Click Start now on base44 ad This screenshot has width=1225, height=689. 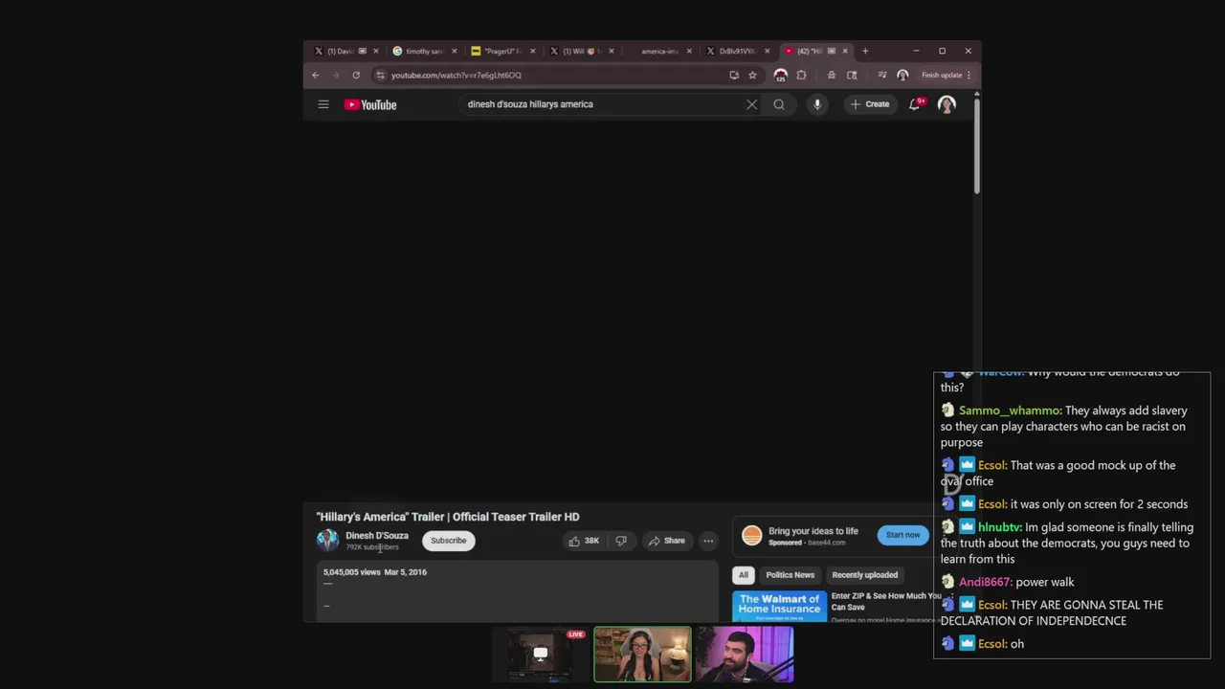click(x=902, y=535)
